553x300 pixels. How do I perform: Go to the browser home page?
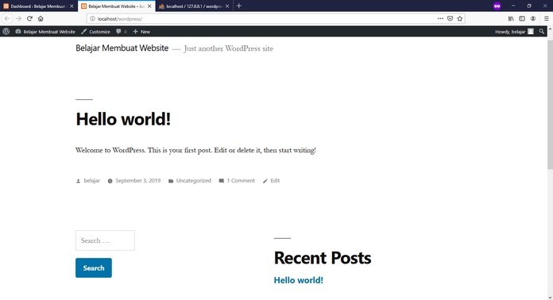click(x=41, y=19)
